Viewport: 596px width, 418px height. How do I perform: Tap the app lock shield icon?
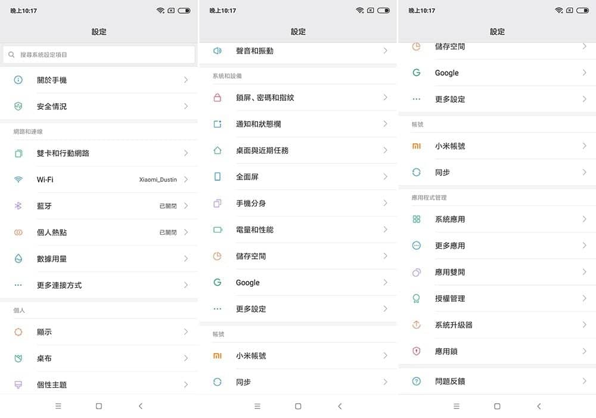pyautogui.click(x=417, y=351)
